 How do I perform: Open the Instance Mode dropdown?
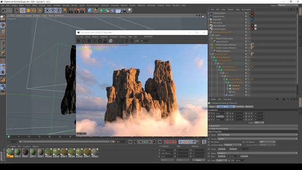(x=233, y=145)
